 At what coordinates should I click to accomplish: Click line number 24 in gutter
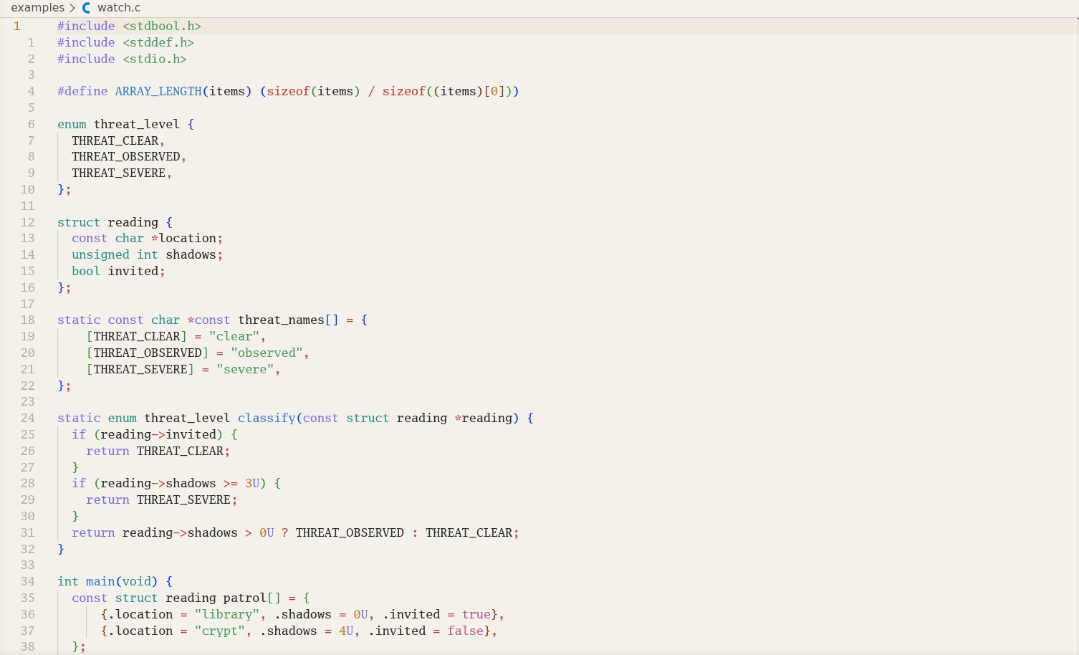coord(27,418)
